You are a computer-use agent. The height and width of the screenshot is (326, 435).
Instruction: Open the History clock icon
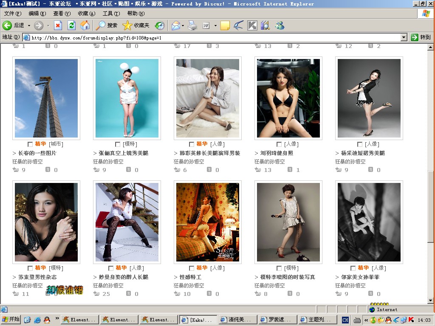[160, 25]
